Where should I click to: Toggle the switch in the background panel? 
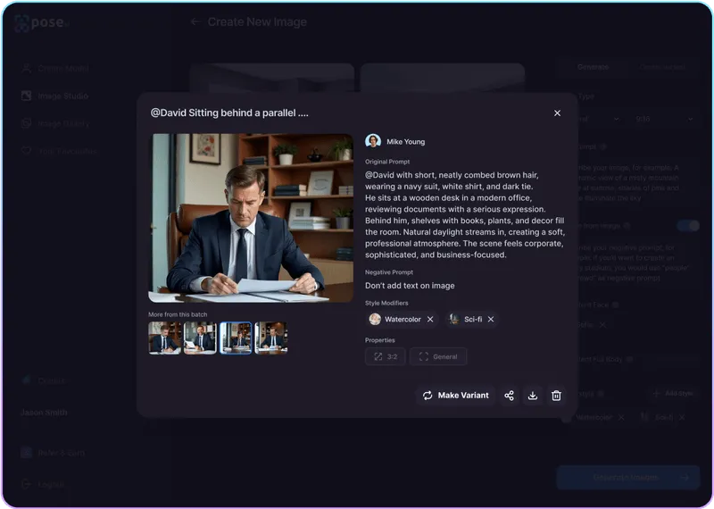(688, 226)
